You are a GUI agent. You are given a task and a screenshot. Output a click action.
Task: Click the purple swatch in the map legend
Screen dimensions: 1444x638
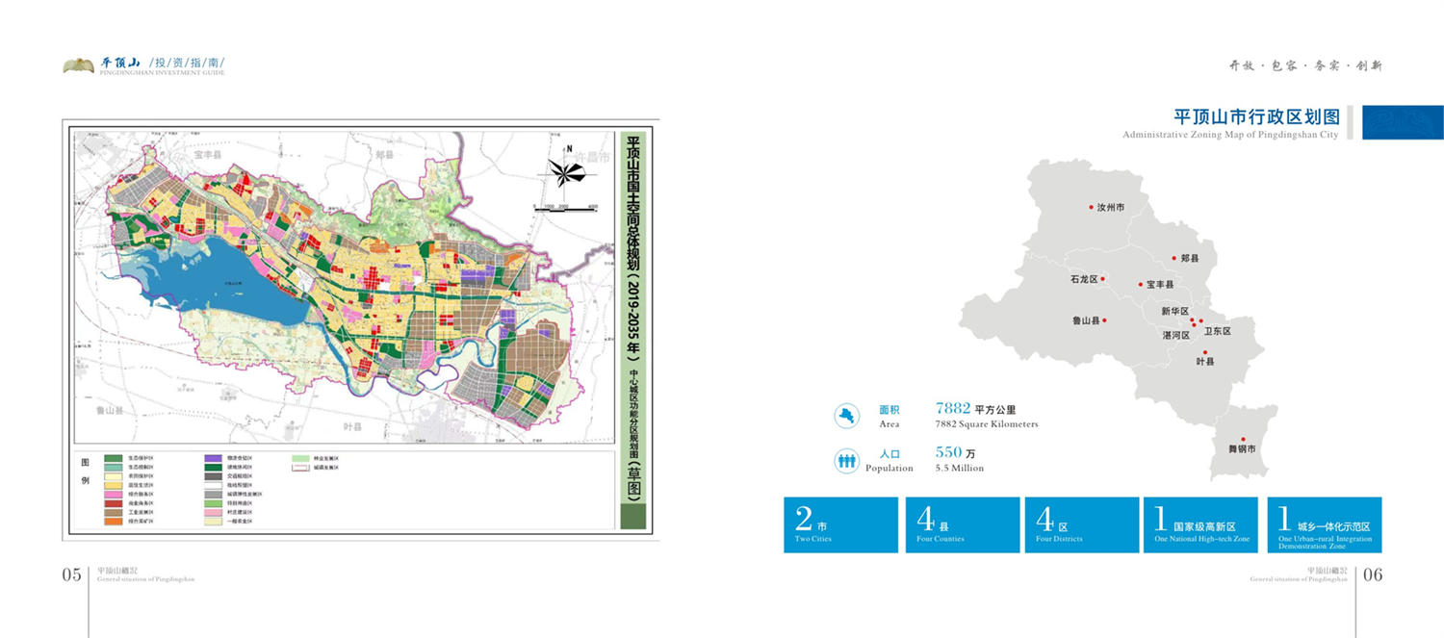click(215, 458)
